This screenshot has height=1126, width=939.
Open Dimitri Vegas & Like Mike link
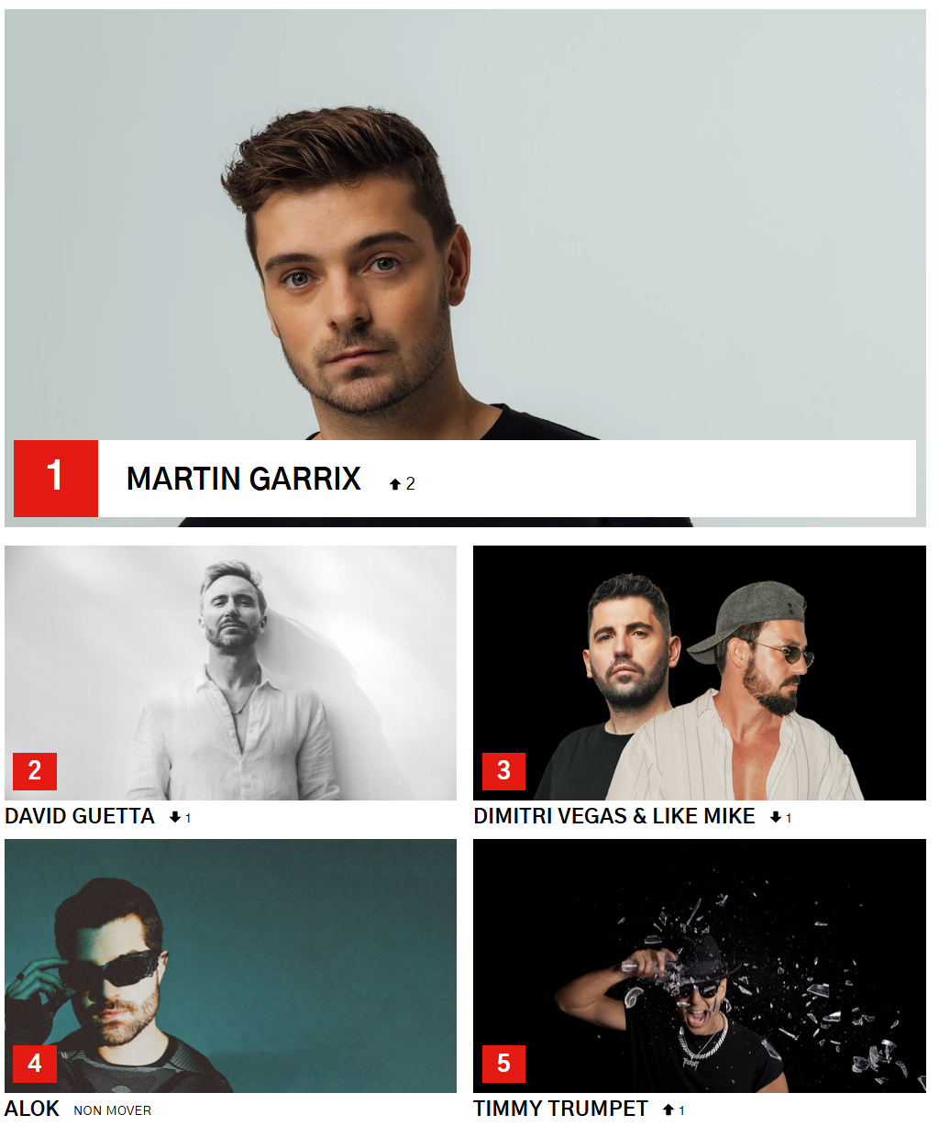(614, 816)
